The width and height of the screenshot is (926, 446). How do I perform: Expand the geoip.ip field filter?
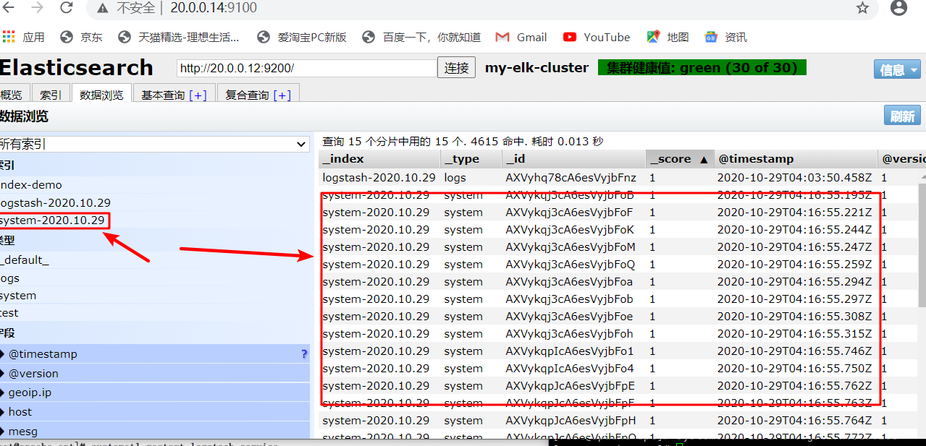[x=154, y=393]
